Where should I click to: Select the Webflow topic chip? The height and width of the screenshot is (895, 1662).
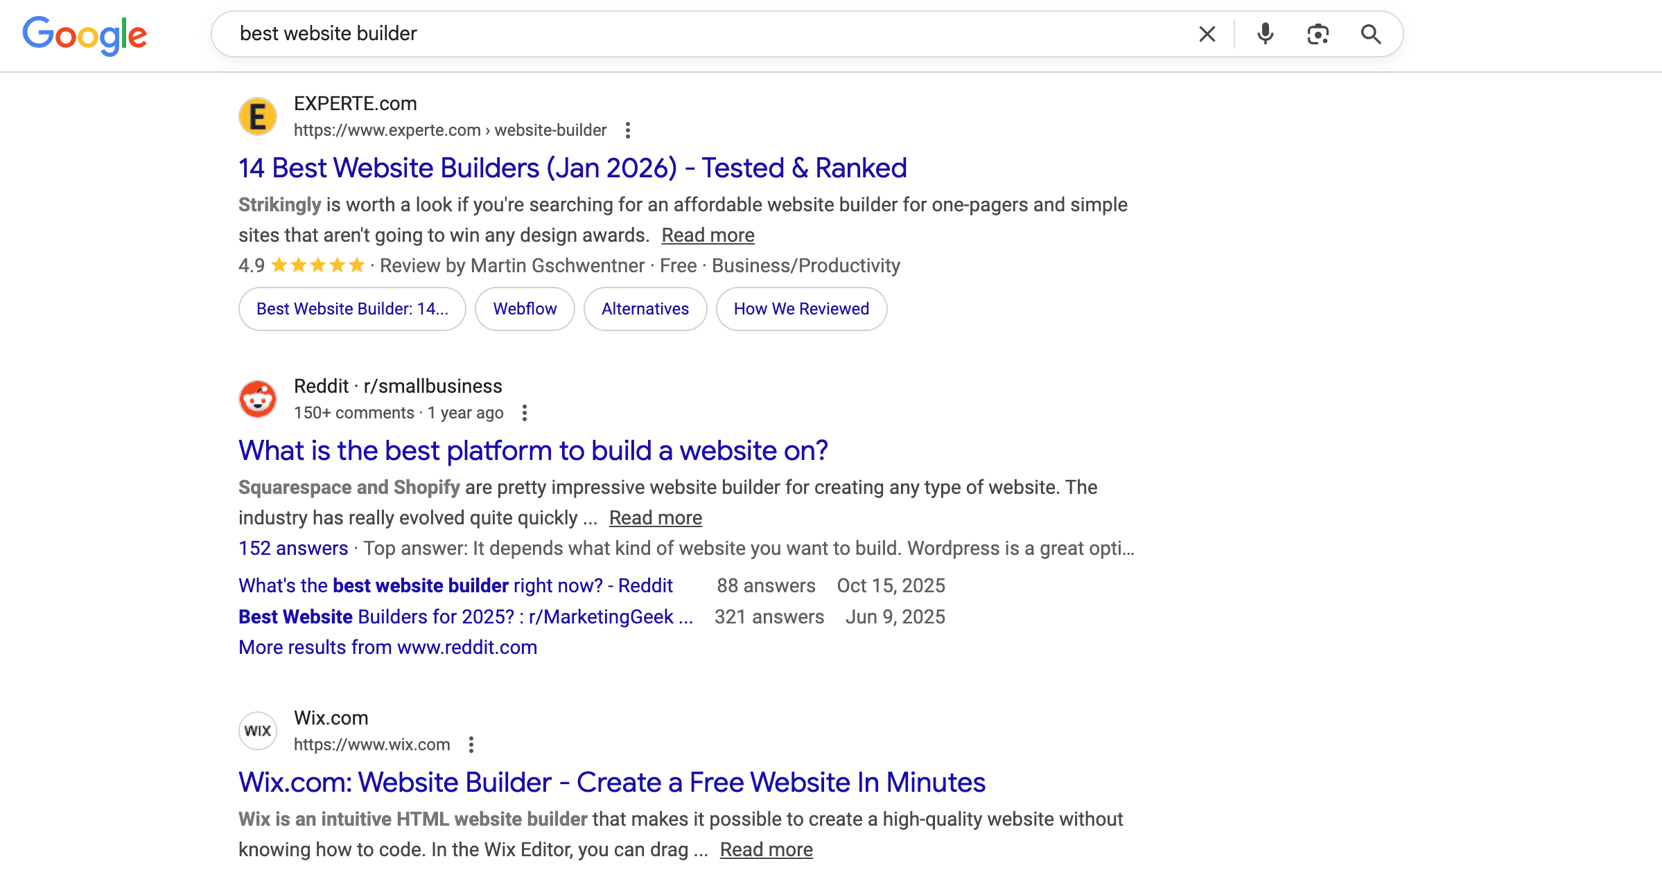(524, 309)
